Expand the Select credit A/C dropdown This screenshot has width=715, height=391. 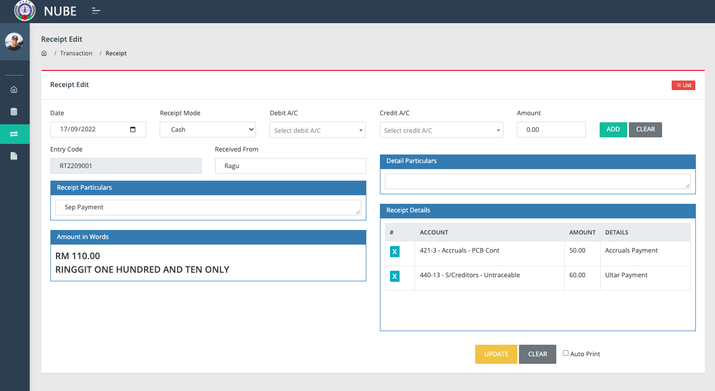(441, 130)
